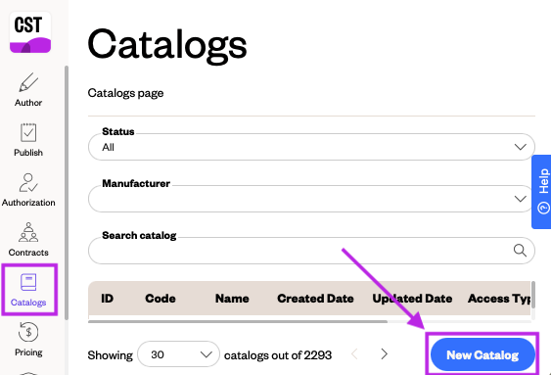The image size is (551, 375).
Task: Expand the Status dropdown
Action: pos(311,147)
